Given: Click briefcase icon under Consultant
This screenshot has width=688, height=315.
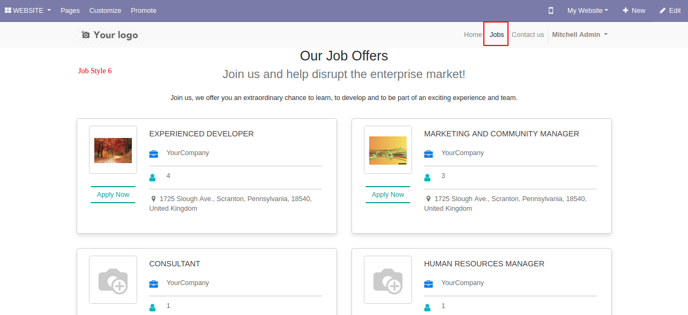Looking at the screenshot, I should [x=154, y=284].
